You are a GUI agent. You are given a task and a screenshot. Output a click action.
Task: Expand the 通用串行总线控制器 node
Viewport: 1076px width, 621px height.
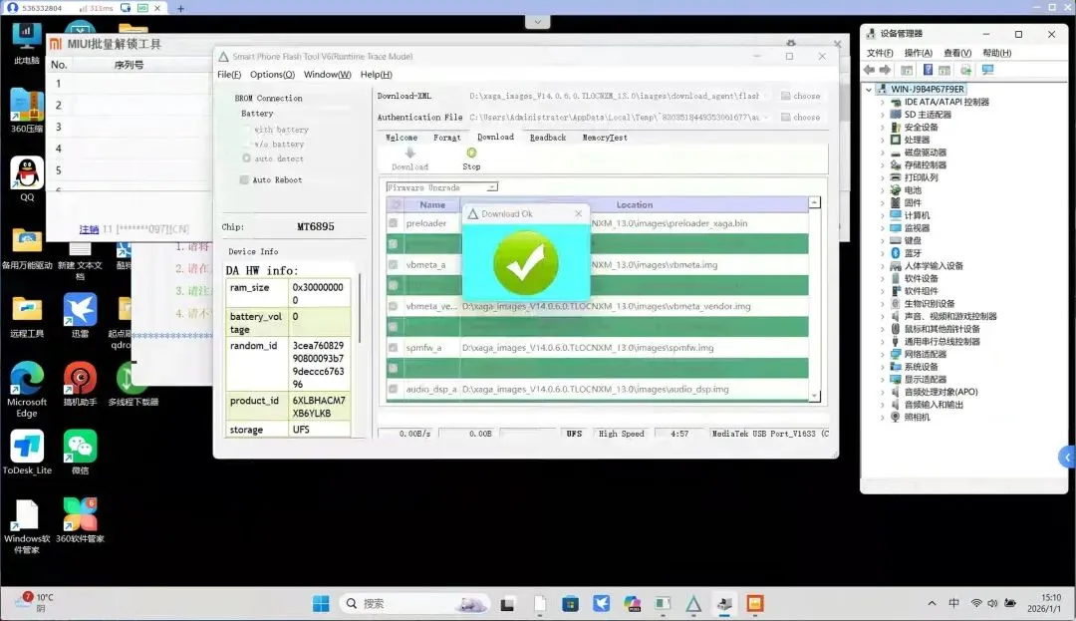(x=883, y=342)
